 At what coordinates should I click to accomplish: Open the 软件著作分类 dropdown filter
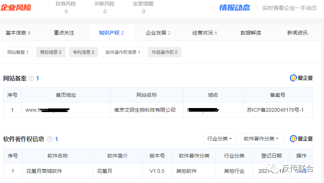(x=262, y=139)
